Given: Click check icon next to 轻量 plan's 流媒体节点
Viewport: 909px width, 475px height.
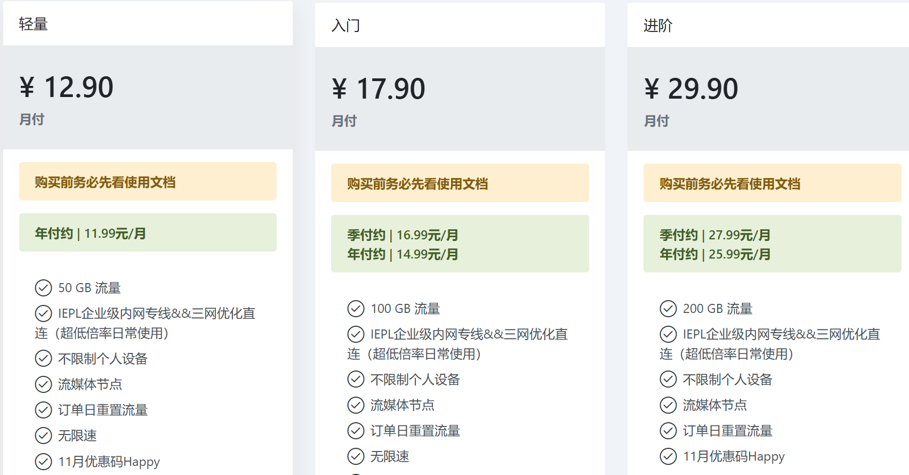Looking at the screenshot, I should 43,384.
